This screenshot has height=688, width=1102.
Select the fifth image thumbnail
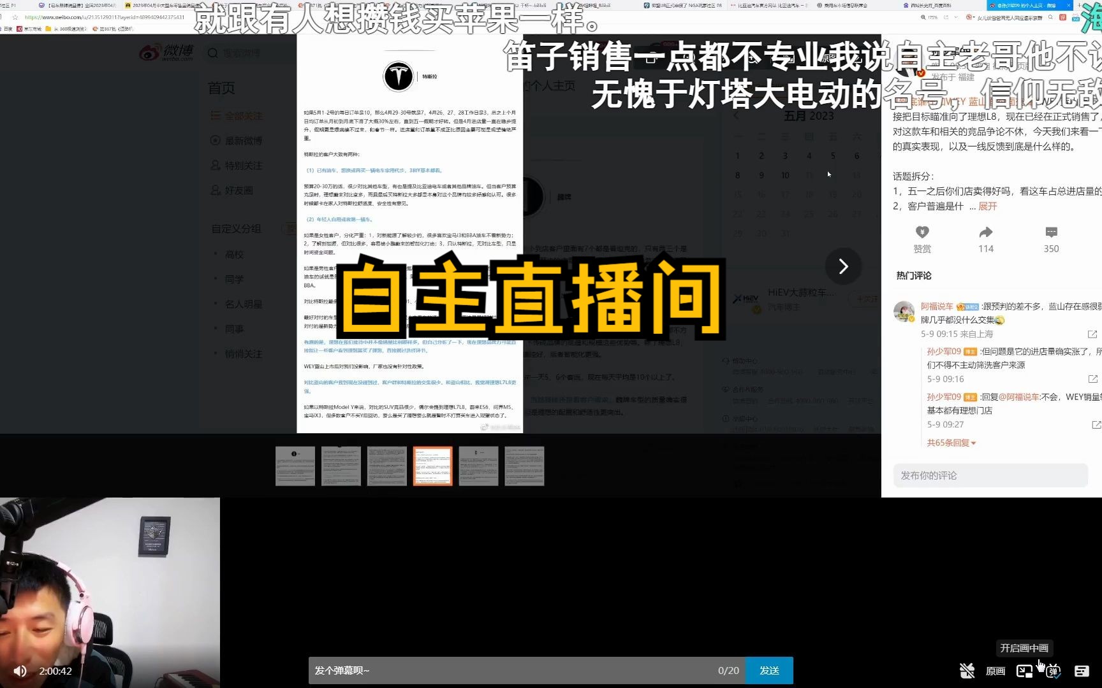[479, 466]
